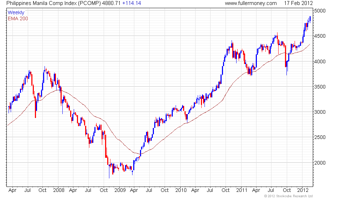342x199 pixels.
Task: Click the www.fullermoney.com text
Action: point(251,3)
